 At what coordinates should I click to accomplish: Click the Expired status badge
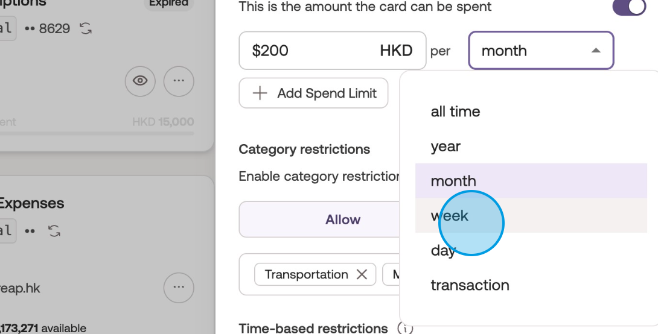tap(169, 3)
